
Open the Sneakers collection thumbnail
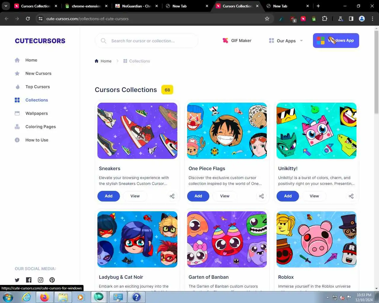point(137,131)
